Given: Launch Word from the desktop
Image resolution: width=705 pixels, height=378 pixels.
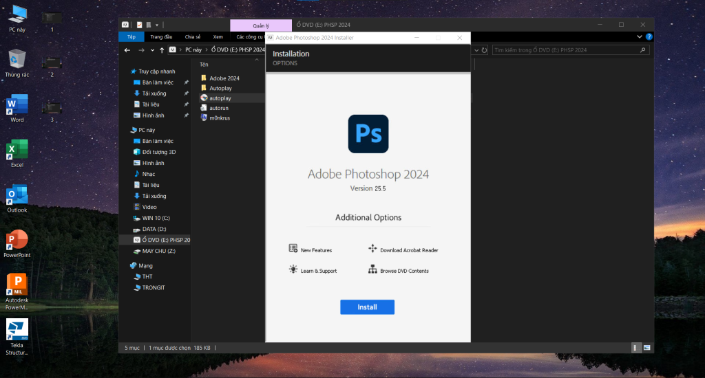Looking at the screenshot, I should (x=17, y=108).
